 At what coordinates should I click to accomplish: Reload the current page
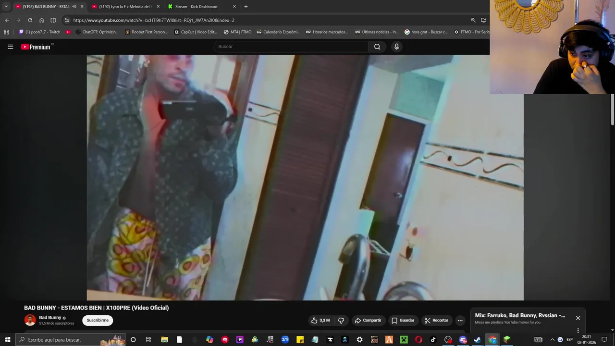(30, 20)
